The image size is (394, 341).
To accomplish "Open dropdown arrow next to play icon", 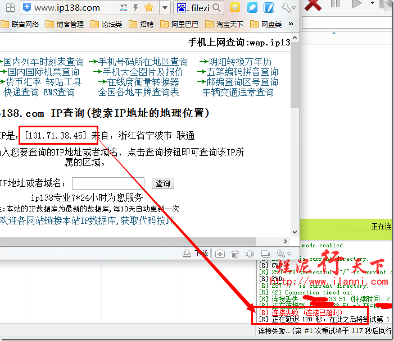I will tap(373, 3).
